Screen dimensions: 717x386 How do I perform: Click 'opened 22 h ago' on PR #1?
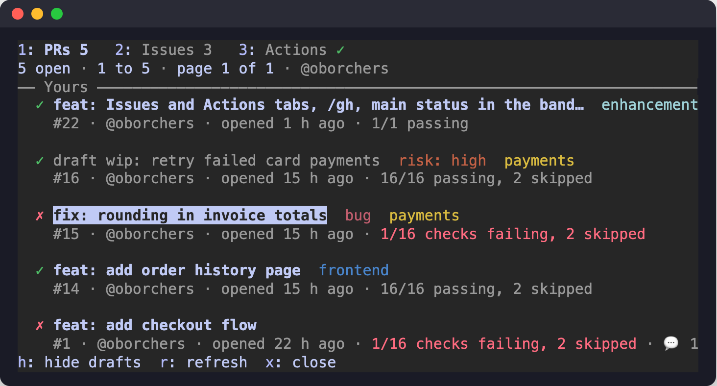(278, 344)
